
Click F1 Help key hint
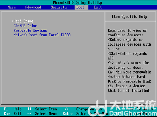pyautogui.click(x=13, y=109)
